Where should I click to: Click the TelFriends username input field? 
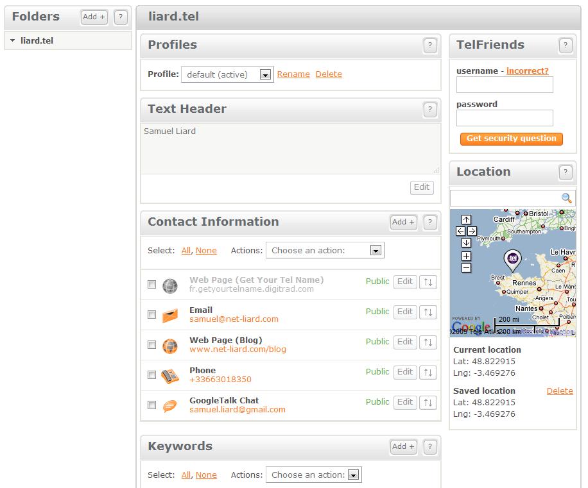point(505,85)
